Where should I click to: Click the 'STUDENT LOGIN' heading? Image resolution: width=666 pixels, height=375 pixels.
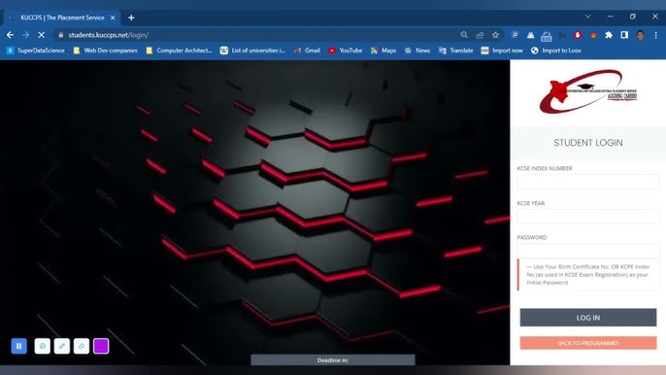click(588, 143)
